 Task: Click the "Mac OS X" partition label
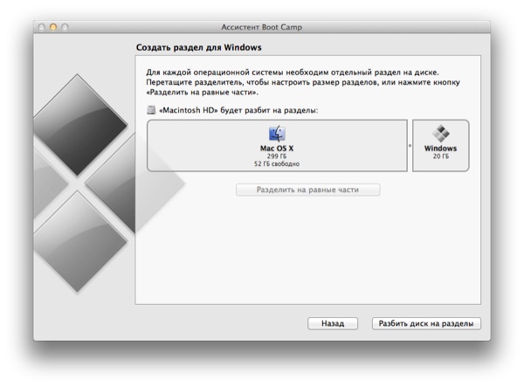point(277,149)
